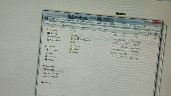171x96 pixels.
Task: Click the search magnifier icon
Action: (x=158, y=29)
